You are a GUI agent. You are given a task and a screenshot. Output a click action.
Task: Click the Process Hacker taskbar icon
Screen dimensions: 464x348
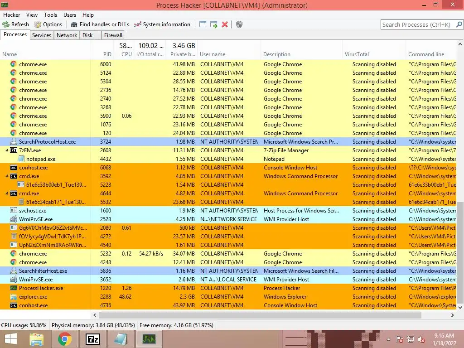coord(149,339)
